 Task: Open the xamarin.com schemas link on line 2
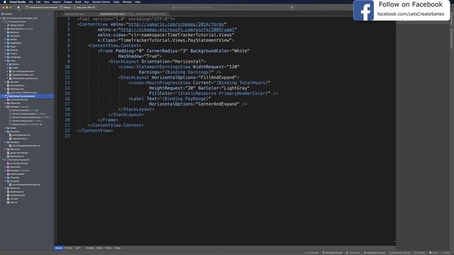tap(176, 24)
